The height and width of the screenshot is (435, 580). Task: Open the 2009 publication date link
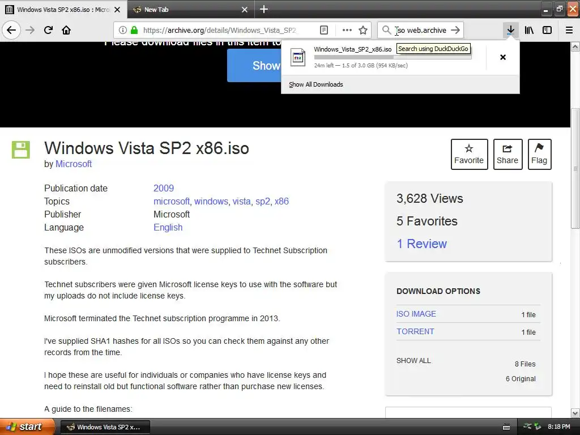pyautogui.click(x=164, y=188)
